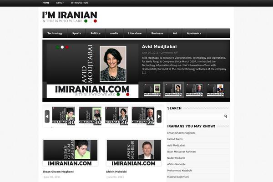The height and width of the screenshot is (182, 273).
Task: Select first slider thumbnail with green photo
Action: [x=152, y=90]
